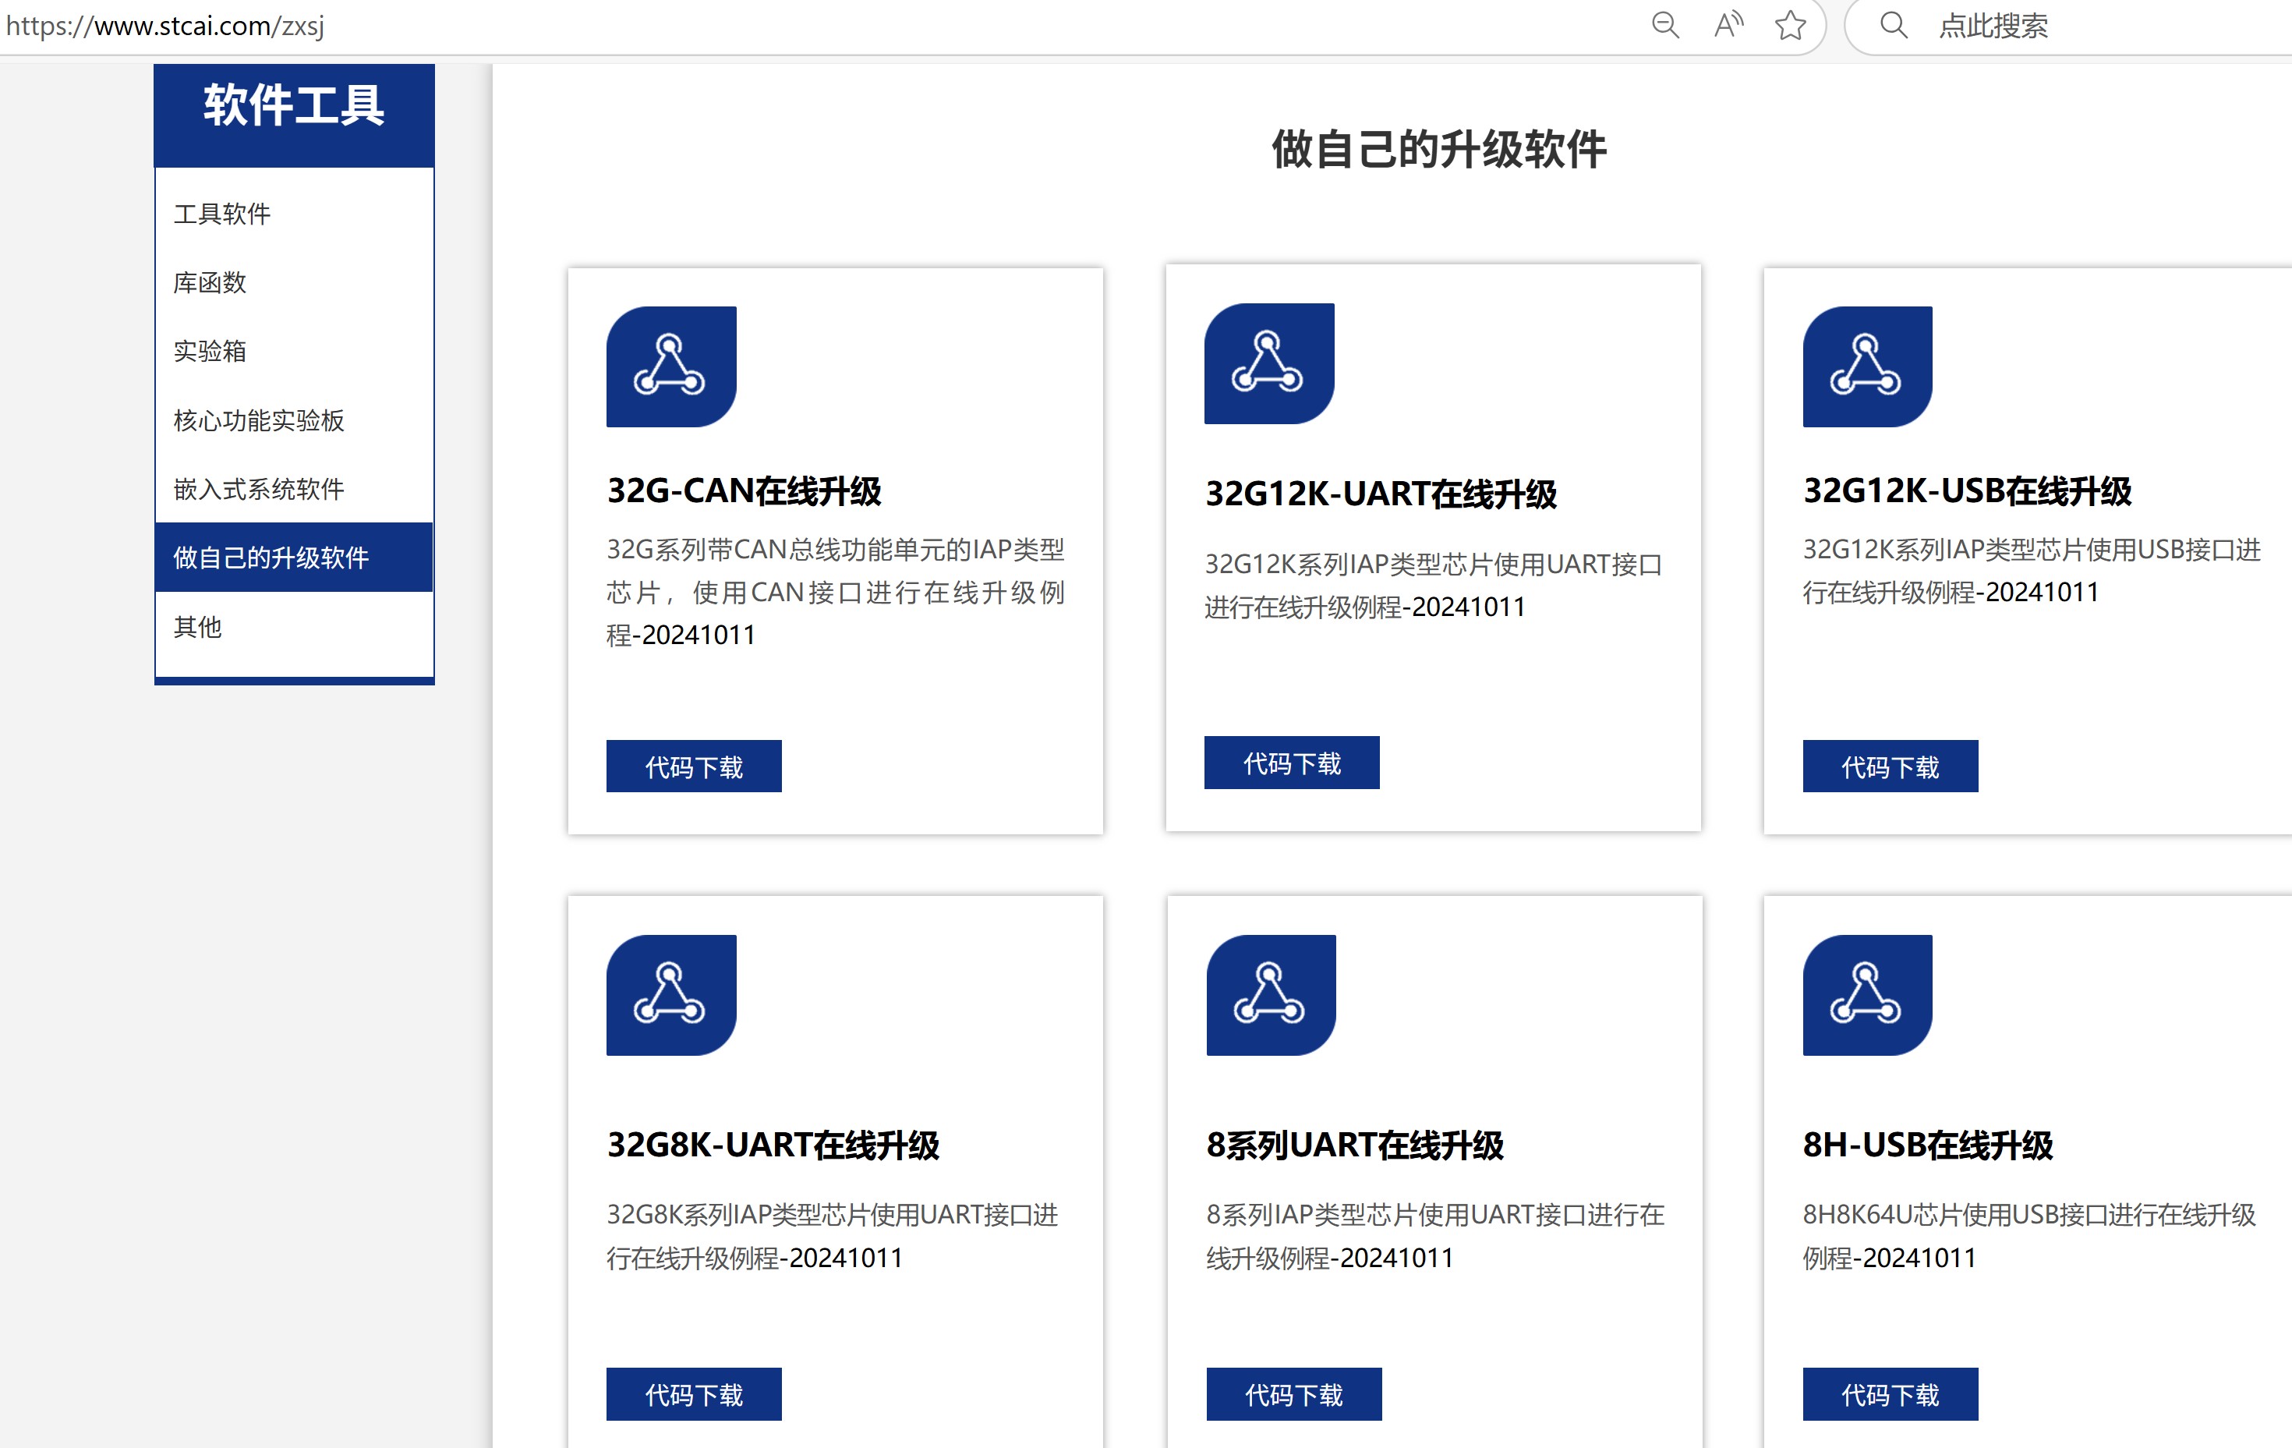Image resolution: width=2292 pixels, height=1448 pixels.
Task: Click 代码下载 under 8H-USB在线升级
Action: click(x=1891, y=1395)
